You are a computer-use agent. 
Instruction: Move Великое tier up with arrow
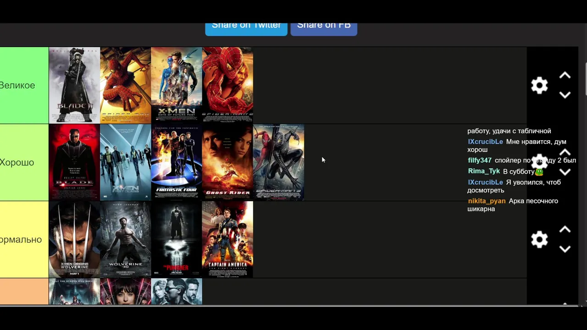565,76
